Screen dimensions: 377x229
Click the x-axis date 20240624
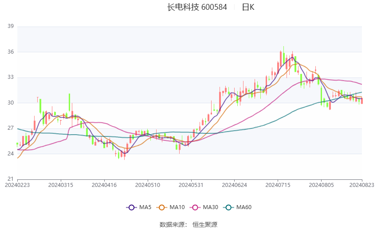235,185
